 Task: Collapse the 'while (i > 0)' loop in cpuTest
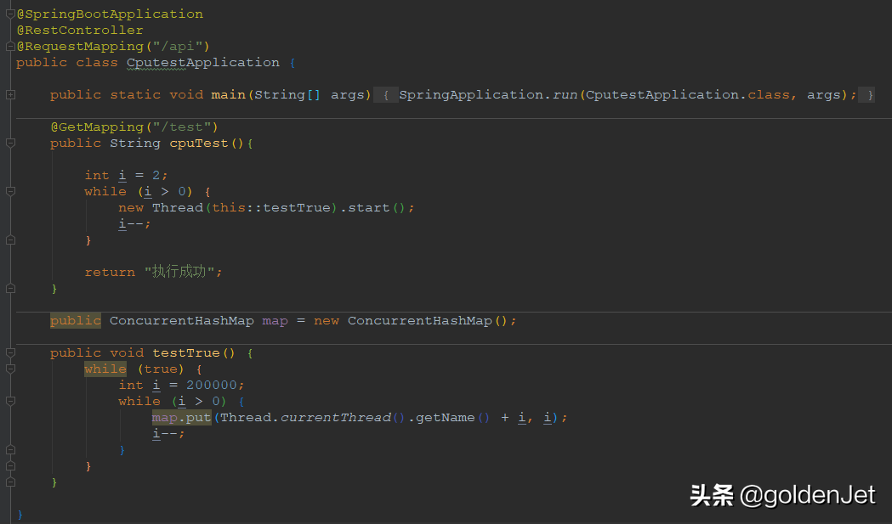10,192
